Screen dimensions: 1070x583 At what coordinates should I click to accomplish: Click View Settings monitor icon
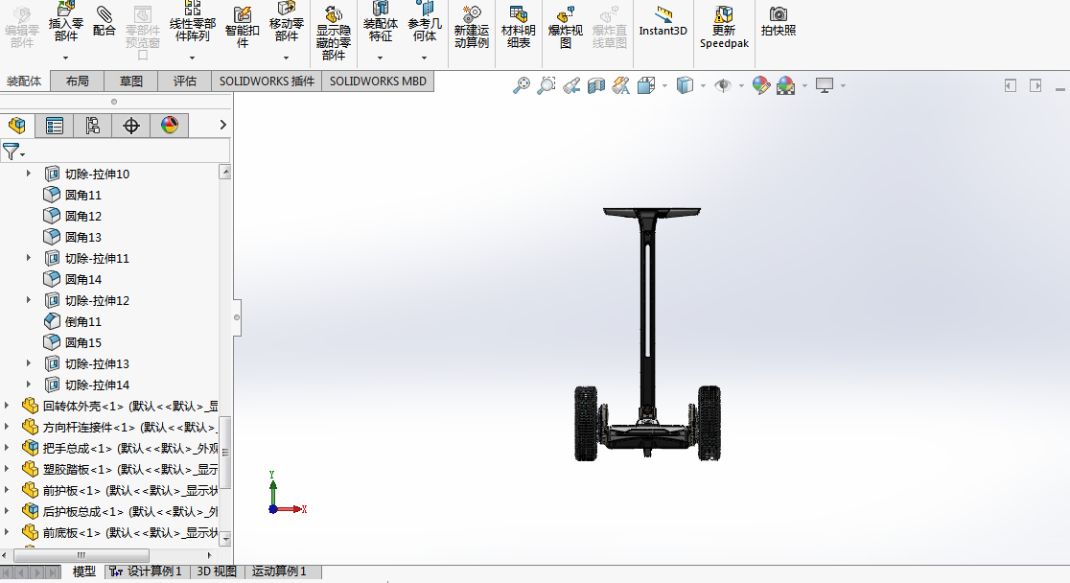coord(825,85)
